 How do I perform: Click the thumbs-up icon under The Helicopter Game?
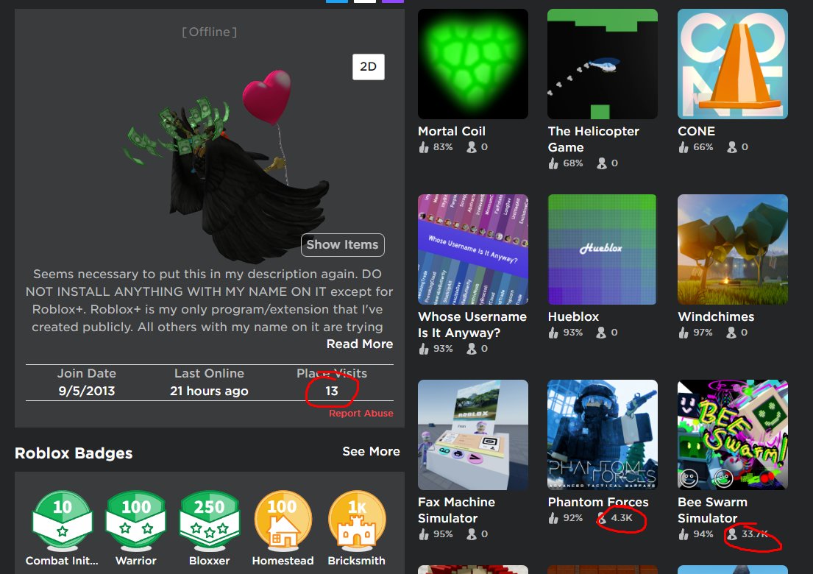pyautogui.click(x=554, y=163)
